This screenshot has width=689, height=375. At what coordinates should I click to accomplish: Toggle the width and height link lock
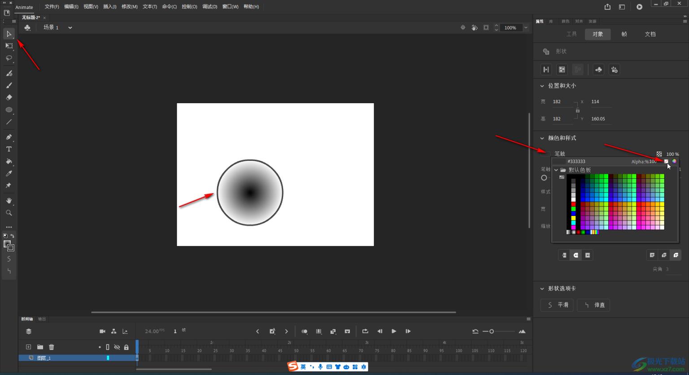[578, 110]
